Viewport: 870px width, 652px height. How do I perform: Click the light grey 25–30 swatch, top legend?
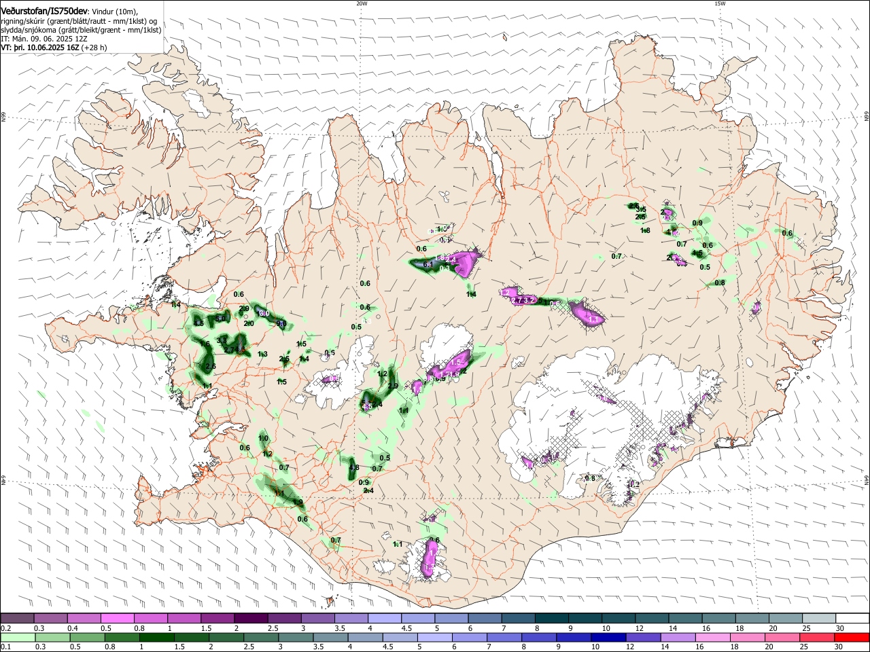(x=820, y=619)
